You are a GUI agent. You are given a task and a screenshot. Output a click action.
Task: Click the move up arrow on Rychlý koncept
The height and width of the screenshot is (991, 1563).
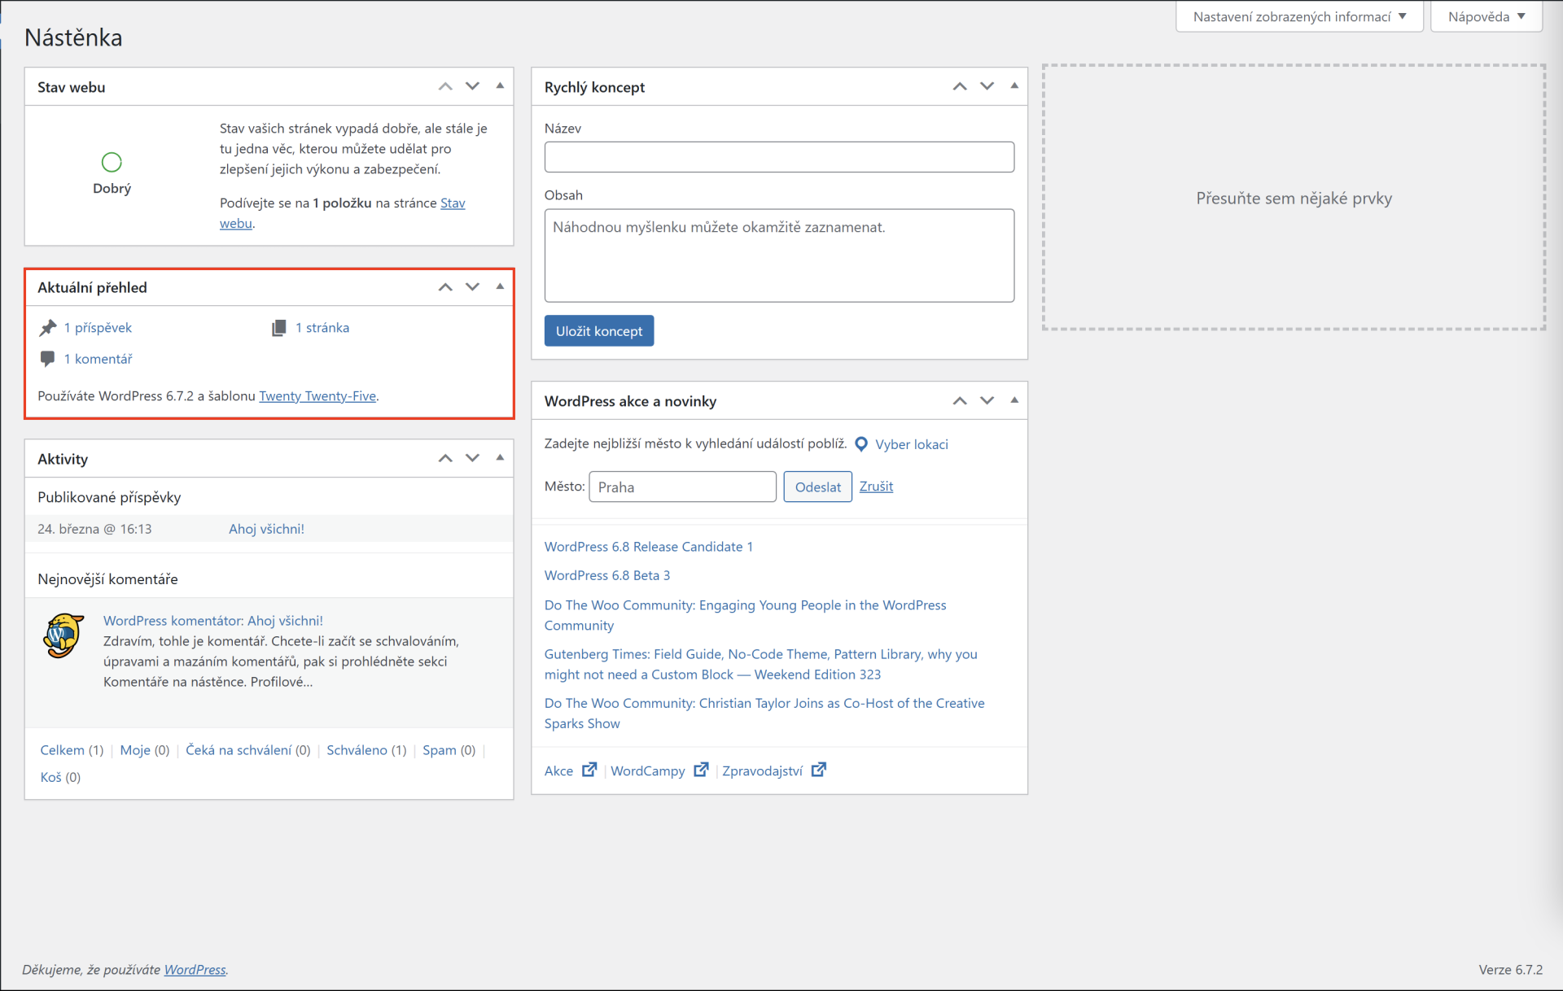pyautogui.click(x=960, y=86)
